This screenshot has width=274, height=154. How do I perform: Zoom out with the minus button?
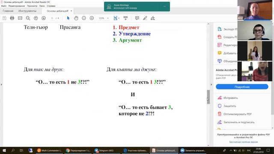(84, 18)
